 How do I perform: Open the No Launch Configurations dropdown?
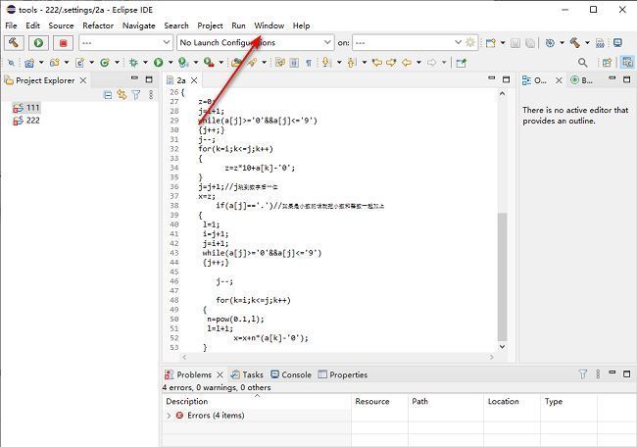[257, 43]
